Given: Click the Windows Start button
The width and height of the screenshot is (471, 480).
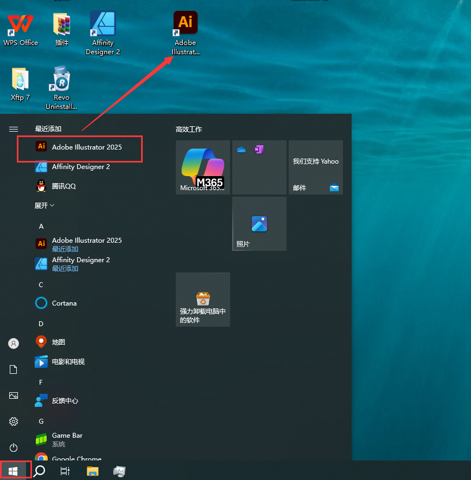Looking at the screenshot, I should (14, 471).
